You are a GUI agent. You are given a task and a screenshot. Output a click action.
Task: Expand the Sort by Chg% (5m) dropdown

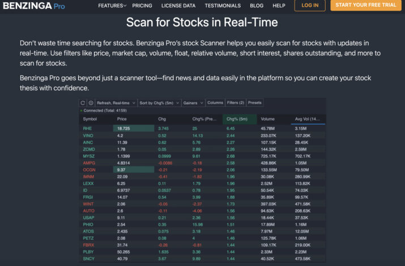(x=159, y=103)
